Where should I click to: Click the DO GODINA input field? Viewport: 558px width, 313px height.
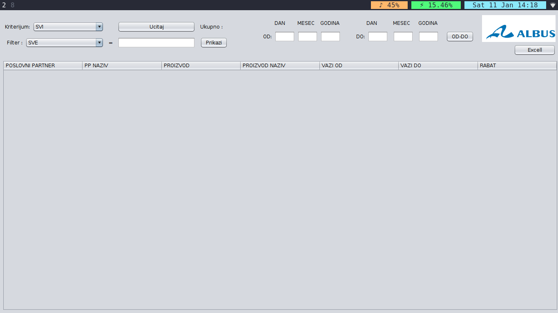click(x=429, y=37)
